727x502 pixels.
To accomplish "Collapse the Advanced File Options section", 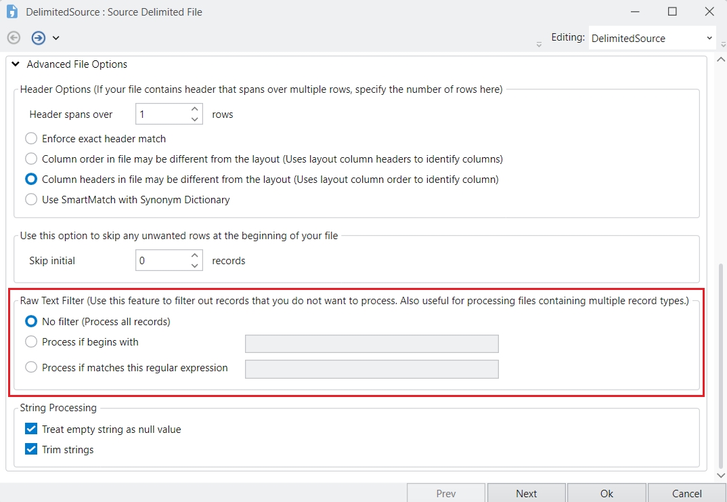I will click(x=16, y=64).
